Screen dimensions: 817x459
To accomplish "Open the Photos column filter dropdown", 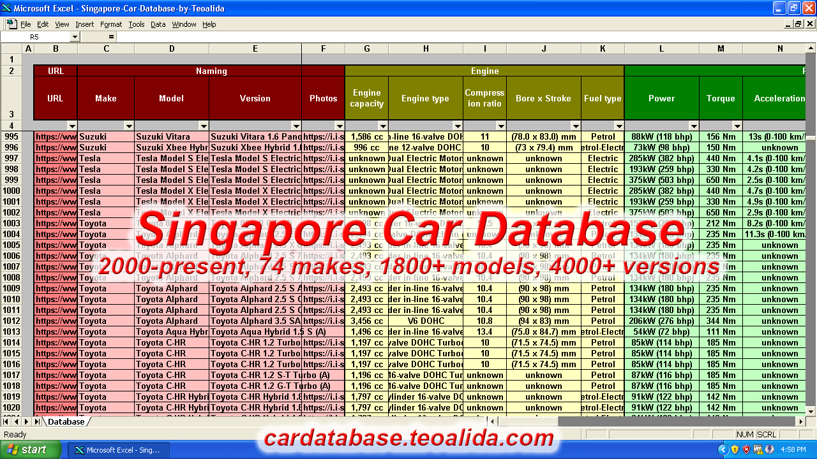I will coord(340,126).
